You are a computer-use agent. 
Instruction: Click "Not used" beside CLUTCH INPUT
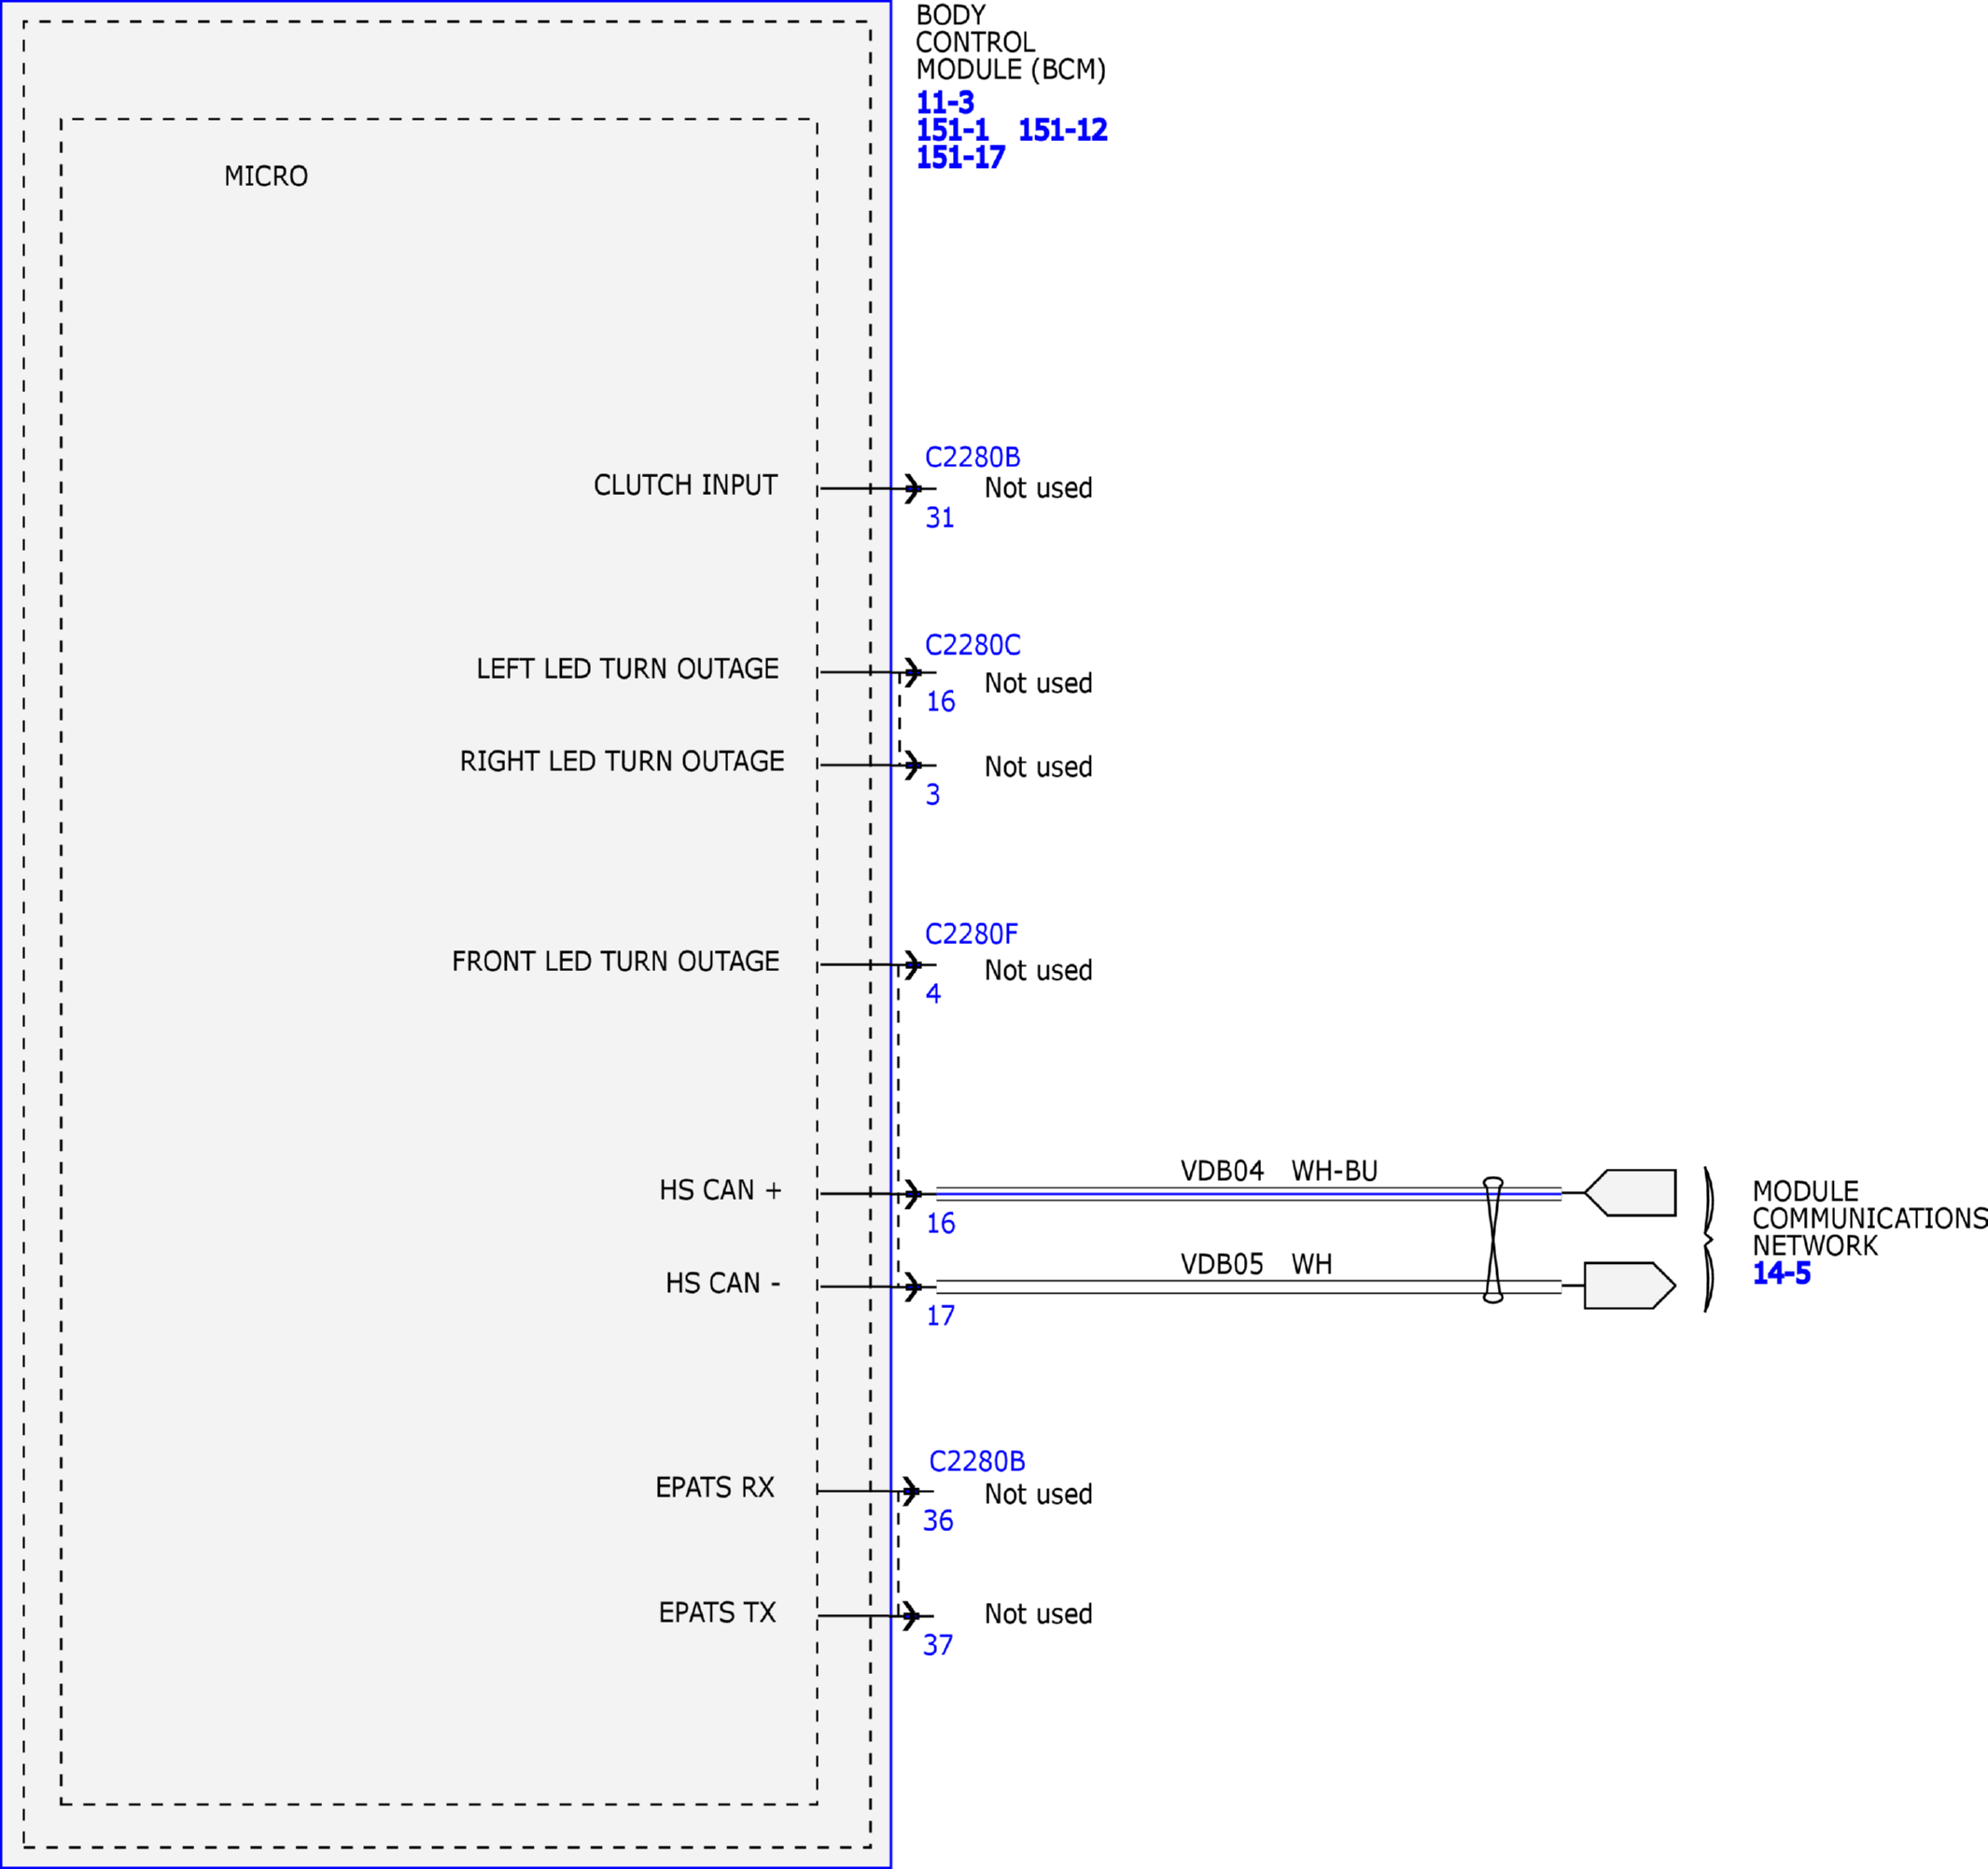pos(1038,488)
